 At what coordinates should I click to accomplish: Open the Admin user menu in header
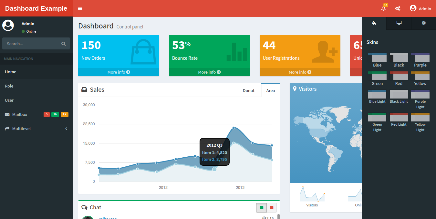[420, 8]
